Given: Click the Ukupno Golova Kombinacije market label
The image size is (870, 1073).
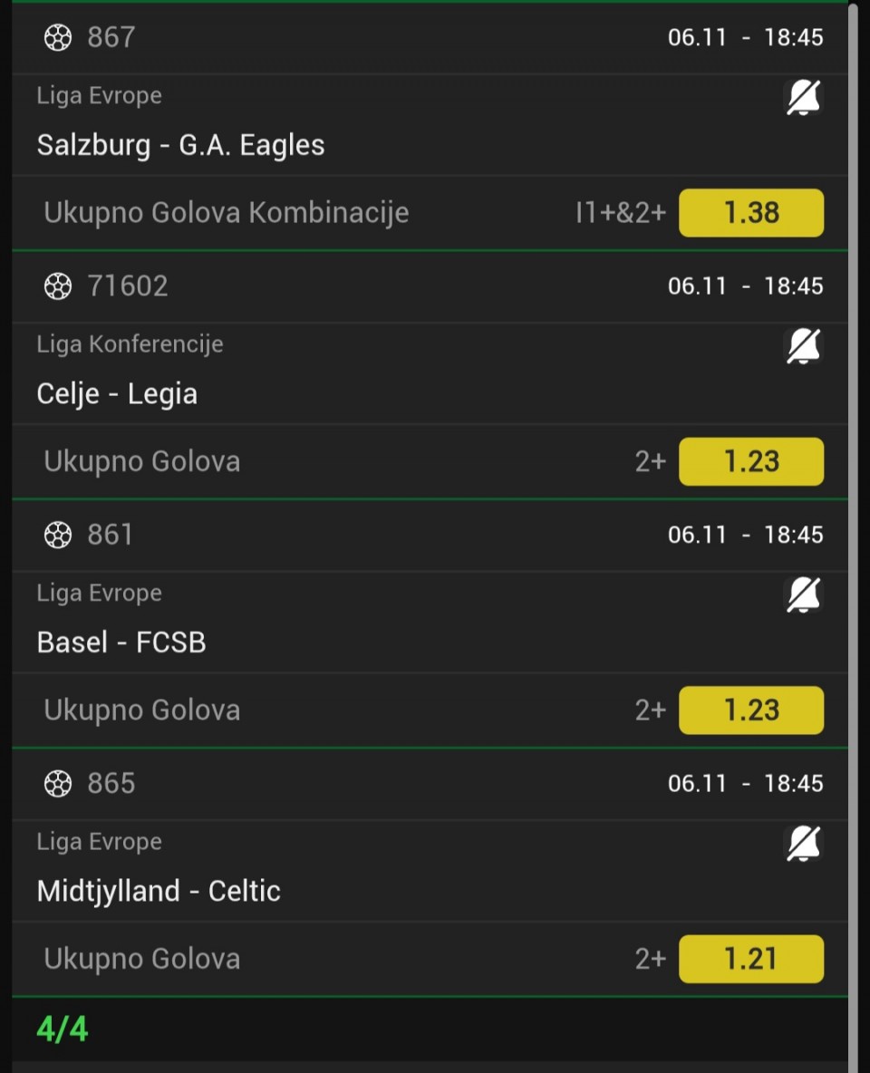Looking at the screenshot, I should [227, 213].
